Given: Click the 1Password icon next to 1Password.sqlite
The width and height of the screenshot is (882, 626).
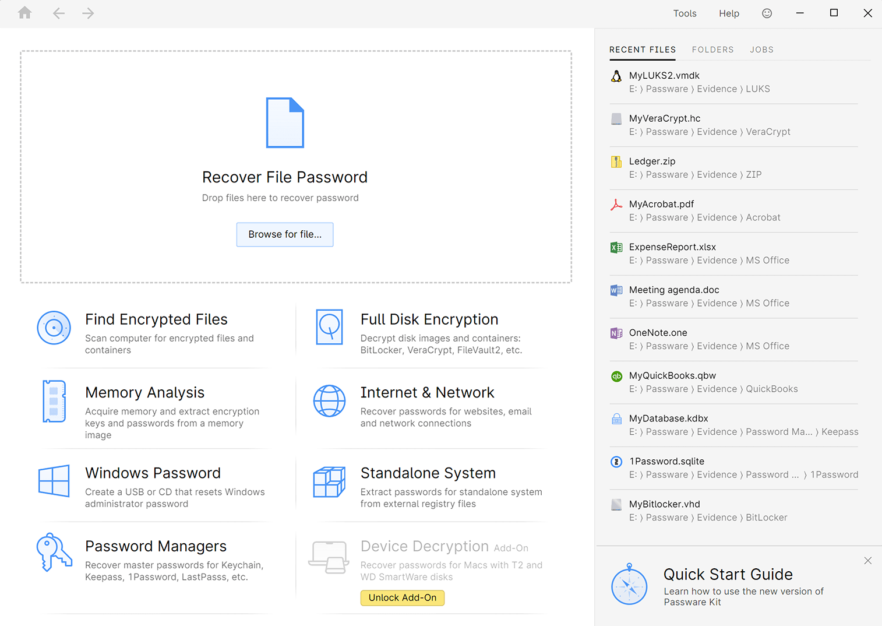Looking at the screenshot, I should click(616, 462).
